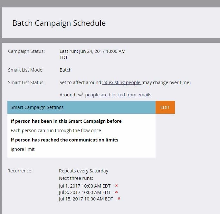Viewport: 220px width, 214px height.
Task: Click the Batch Campaign Schedule title
Action: pos(59,23)
